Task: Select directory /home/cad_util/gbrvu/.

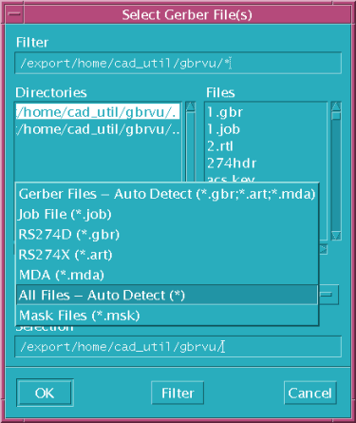Action: point(98,112)
